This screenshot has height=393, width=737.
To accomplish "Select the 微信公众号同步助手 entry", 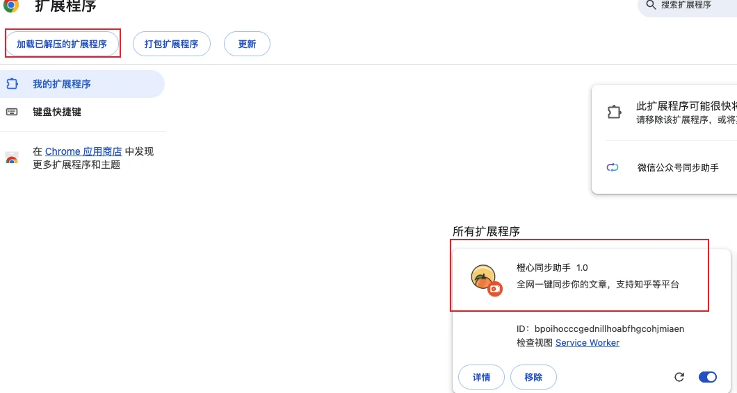I will [678, 167].
